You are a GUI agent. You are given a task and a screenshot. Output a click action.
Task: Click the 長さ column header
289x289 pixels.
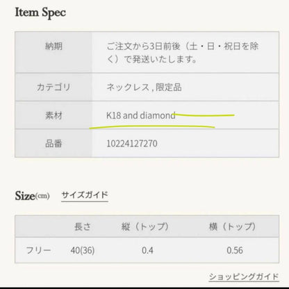(x=83, y=226)
